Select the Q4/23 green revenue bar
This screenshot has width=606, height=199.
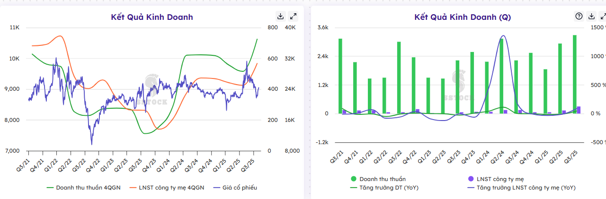pos(472,83)
